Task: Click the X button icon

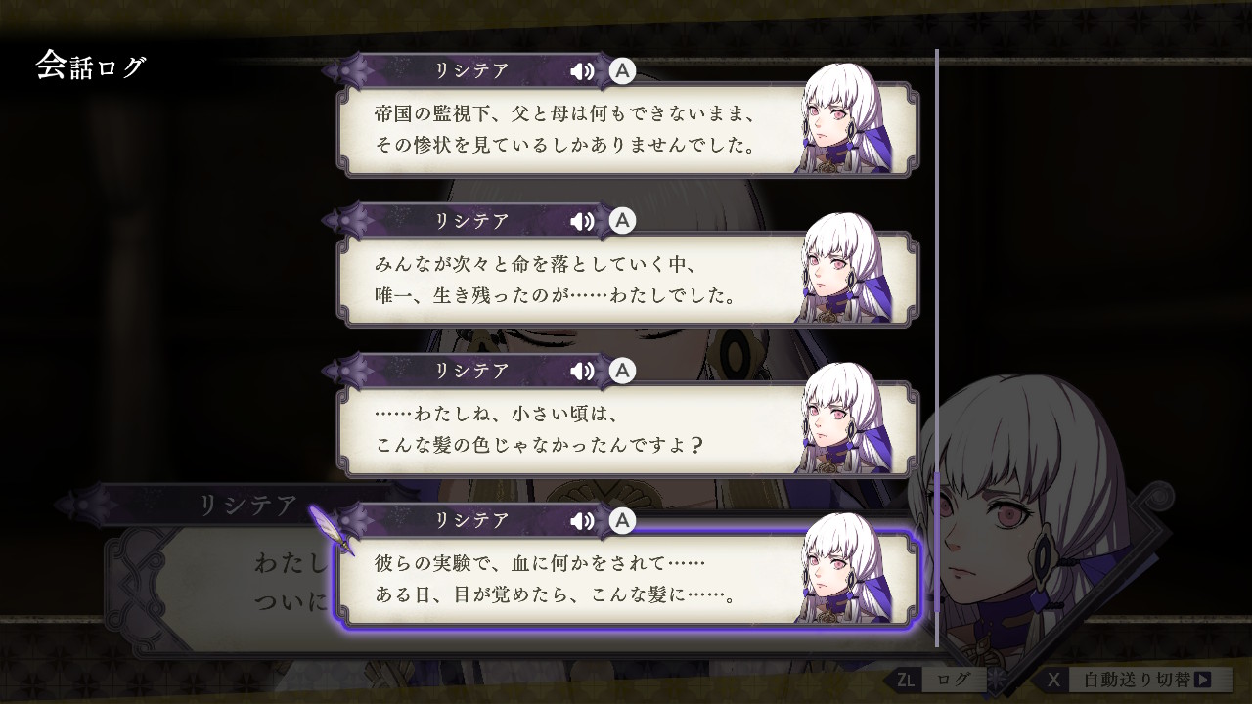Action: coord(1052,679)
